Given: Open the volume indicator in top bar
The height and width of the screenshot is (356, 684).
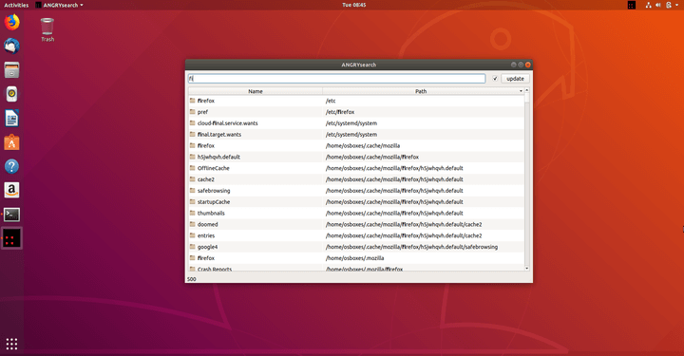Looking at the screenshot, I should pyautogui.click(x=658, y=6).
